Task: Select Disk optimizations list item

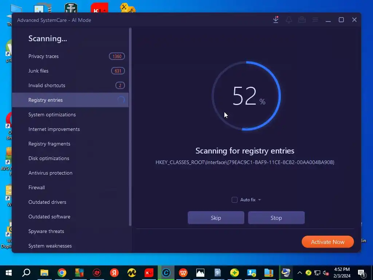Action: tap(70, 158)
